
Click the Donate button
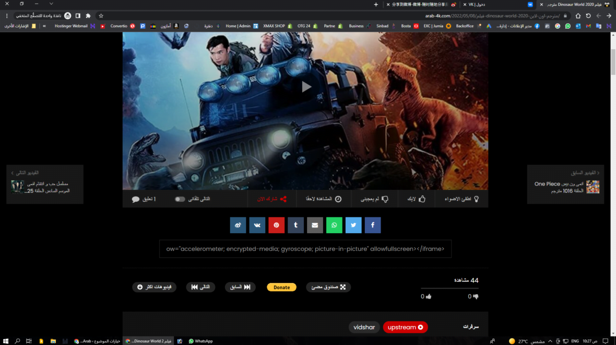(281, 287)
